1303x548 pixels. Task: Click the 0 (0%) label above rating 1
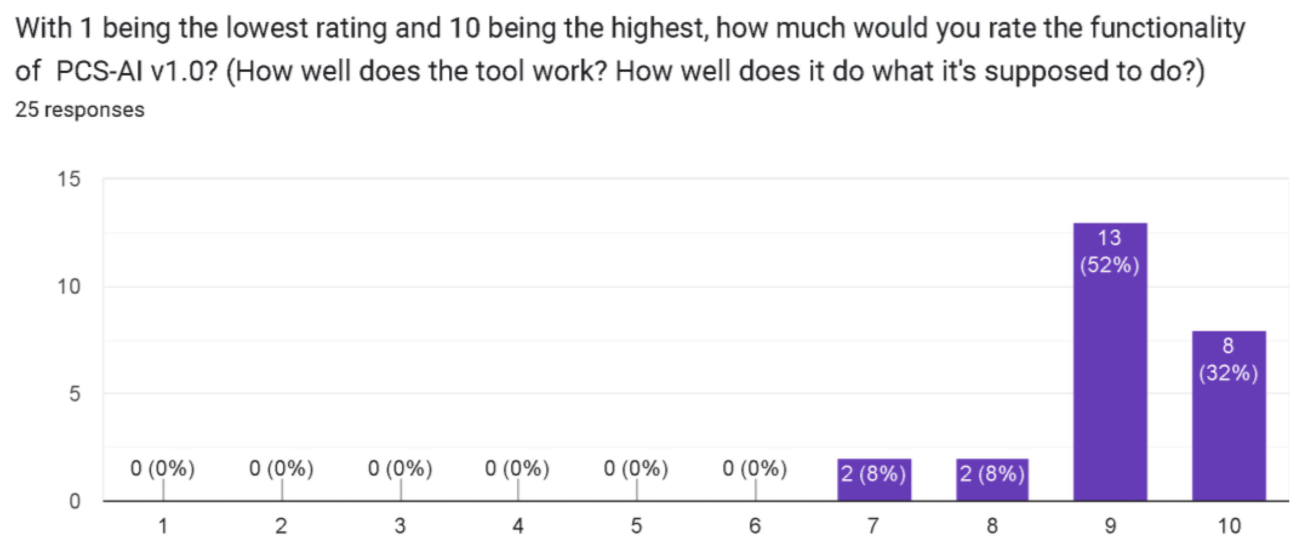pyautogui.click(x=162, y=468)
